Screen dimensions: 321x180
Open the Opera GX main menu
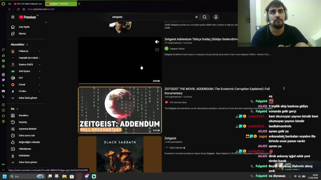pos(3,4)
